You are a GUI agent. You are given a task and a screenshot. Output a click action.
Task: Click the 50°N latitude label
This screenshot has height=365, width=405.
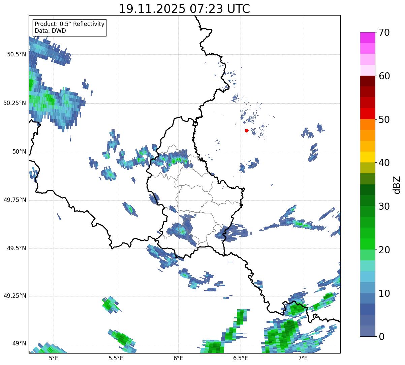[19, 152]
